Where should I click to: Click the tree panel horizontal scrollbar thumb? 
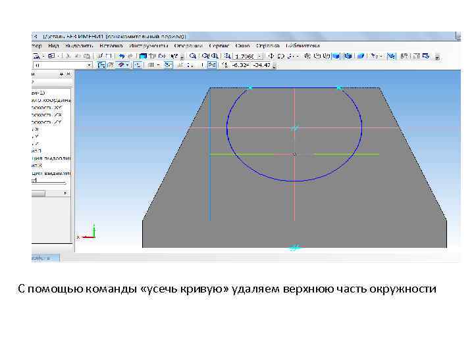38,193
